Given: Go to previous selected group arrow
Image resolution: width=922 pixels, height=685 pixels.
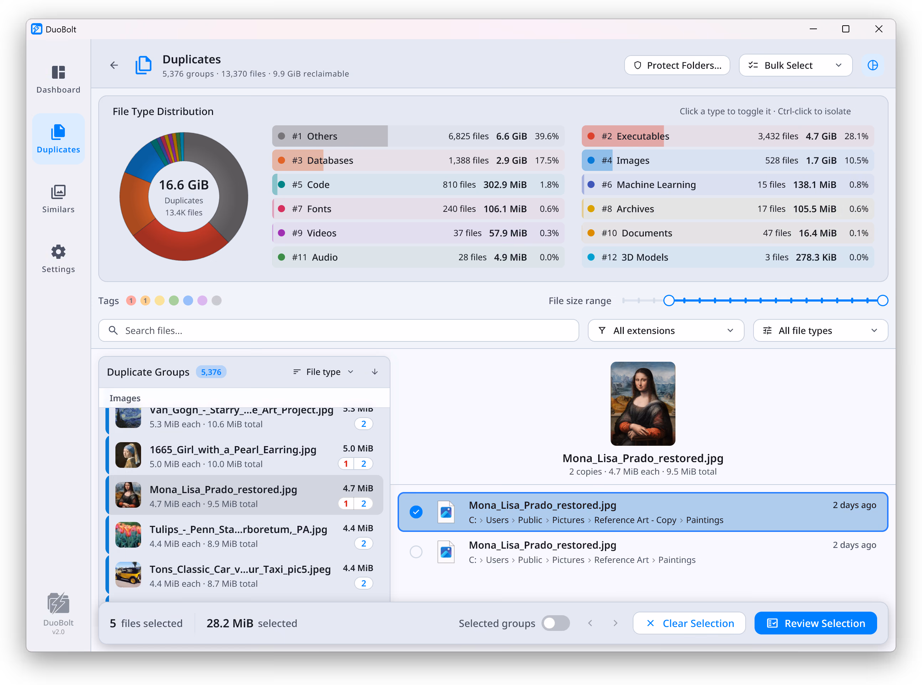Looking at the screenshot, I should click(590, 623).
